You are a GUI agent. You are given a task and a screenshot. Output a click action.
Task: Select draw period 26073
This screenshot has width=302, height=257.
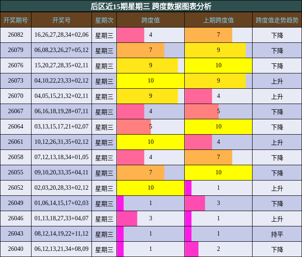tap(16, 81)
